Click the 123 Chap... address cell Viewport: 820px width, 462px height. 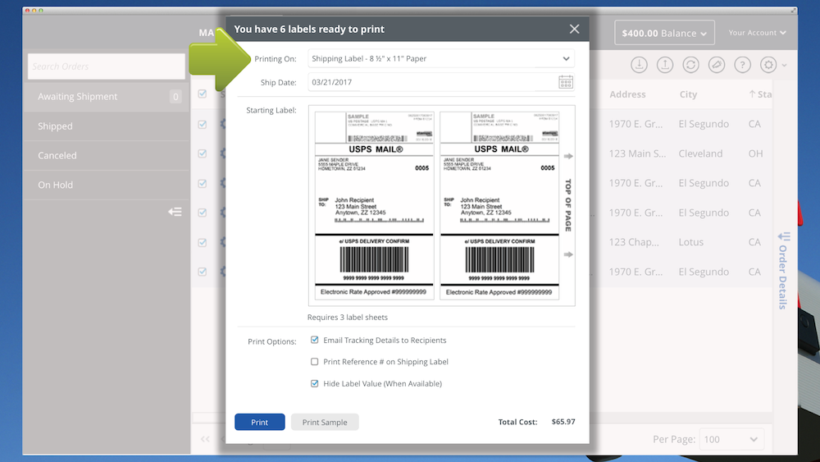[634, 242]
